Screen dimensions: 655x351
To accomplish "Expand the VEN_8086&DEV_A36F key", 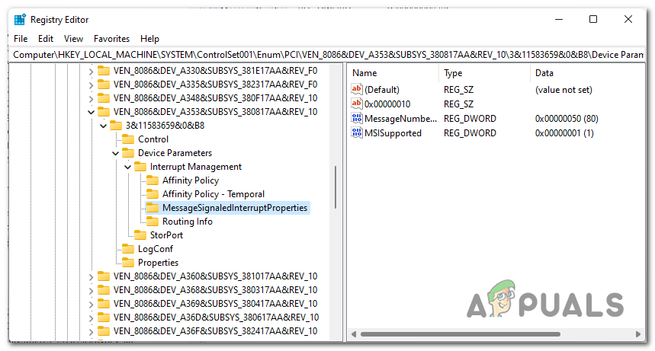I will coord(91,332).
